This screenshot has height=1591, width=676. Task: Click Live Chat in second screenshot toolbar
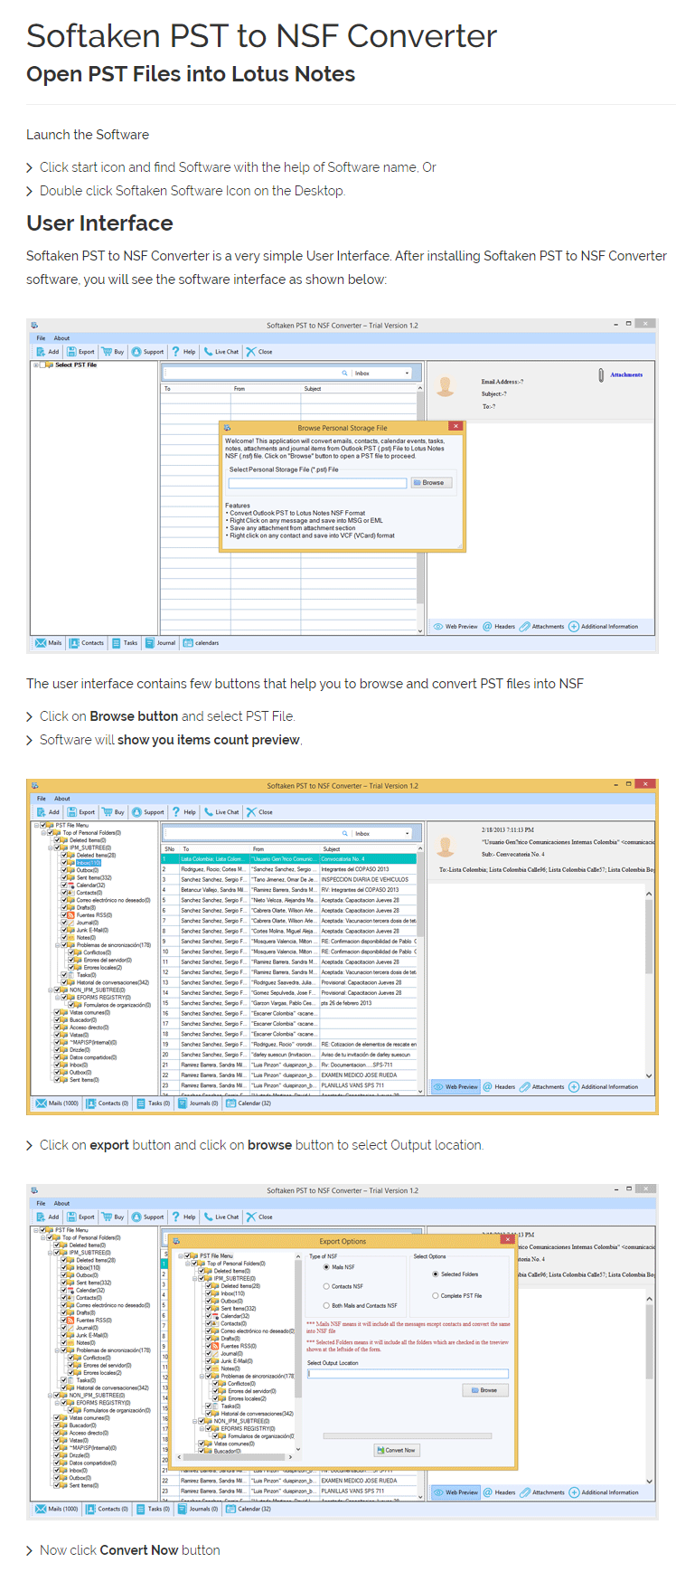pyautogui.click(x=221, y=812)
